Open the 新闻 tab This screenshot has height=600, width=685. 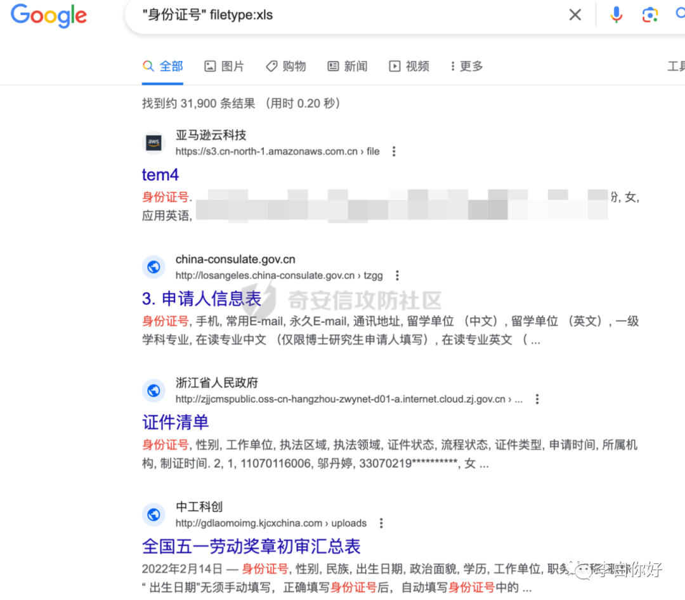coord(348,67)
